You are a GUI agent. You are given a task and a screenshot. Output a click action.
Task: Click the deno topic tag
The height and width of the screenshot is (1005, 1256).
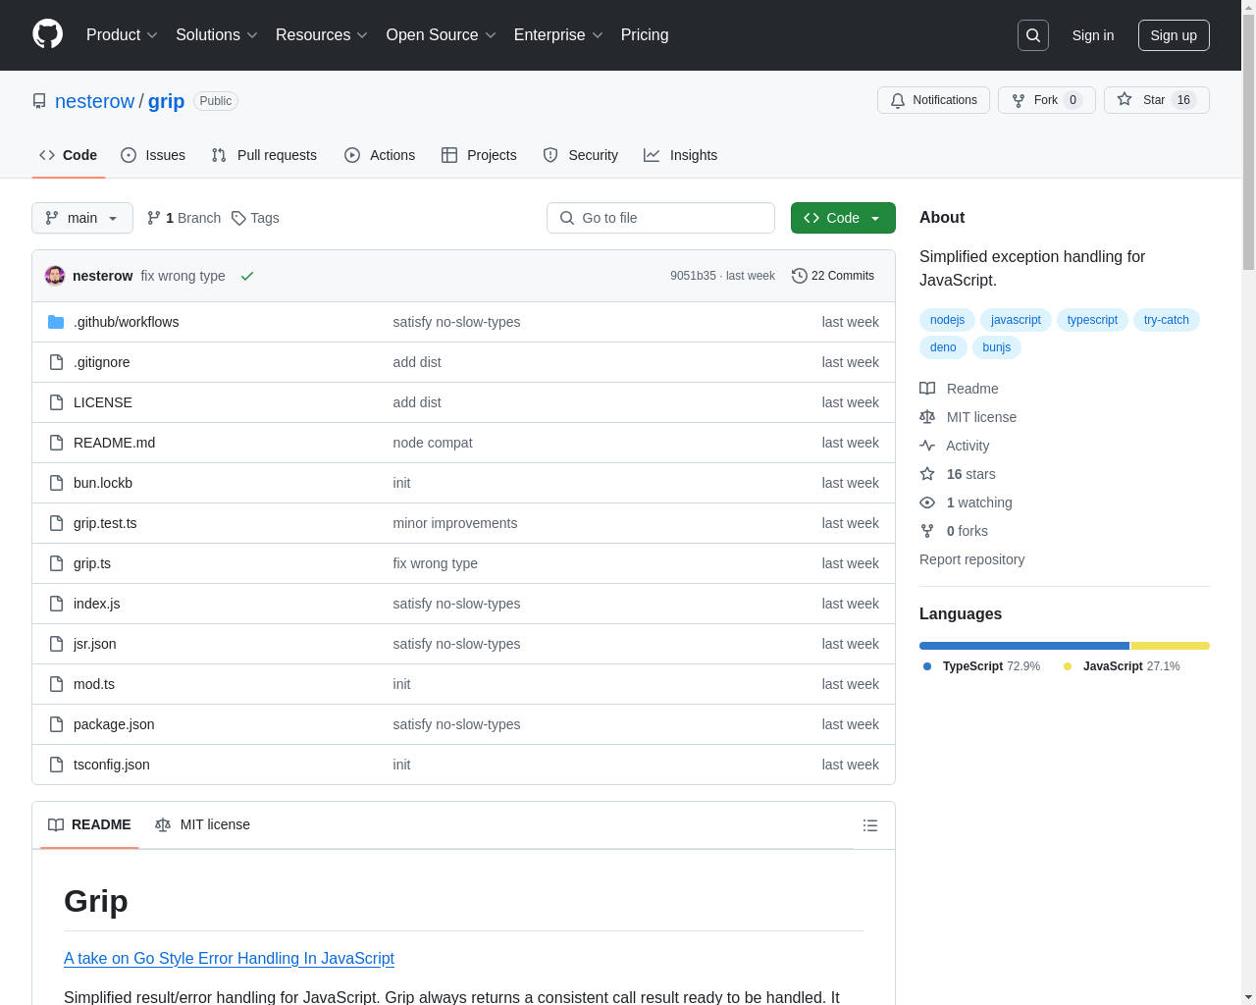[943, 347]
